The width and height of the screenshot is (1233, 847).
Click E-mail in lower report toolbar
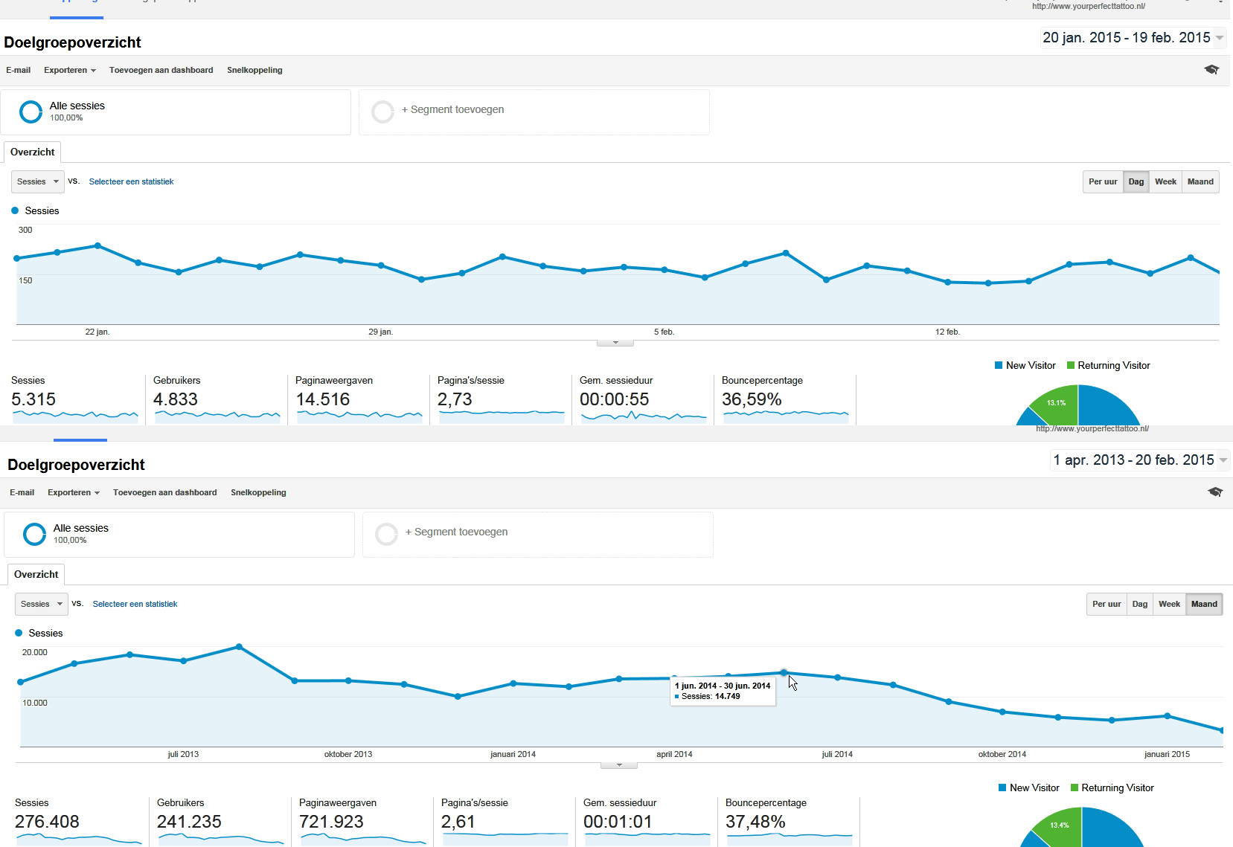pyautogui.click(x=22, y=492)
